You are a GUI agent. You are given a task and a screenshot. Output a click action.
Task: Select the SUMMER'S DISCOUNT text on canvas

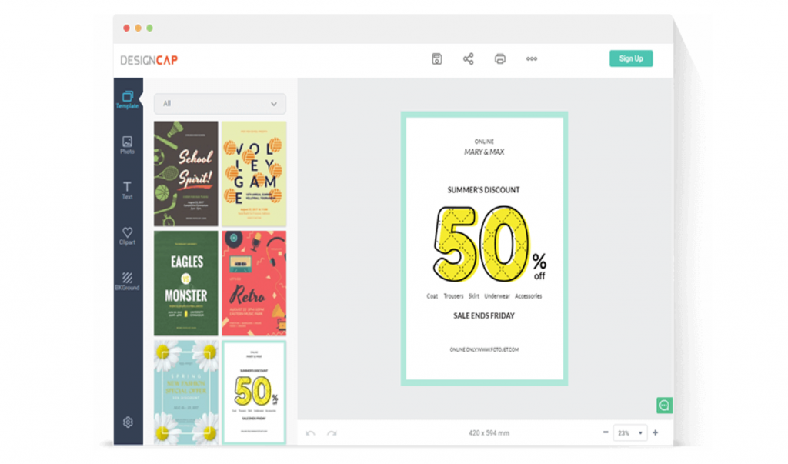coord(483,190)
